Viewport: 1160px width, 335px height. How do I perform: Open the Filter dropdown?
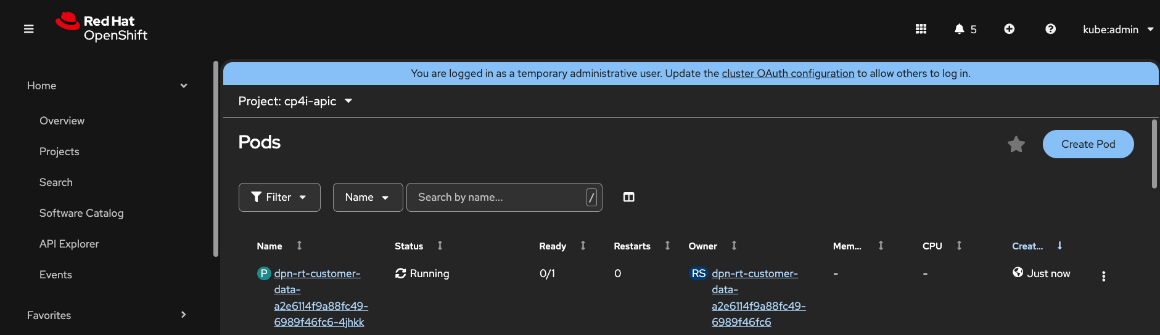point(279,197)
